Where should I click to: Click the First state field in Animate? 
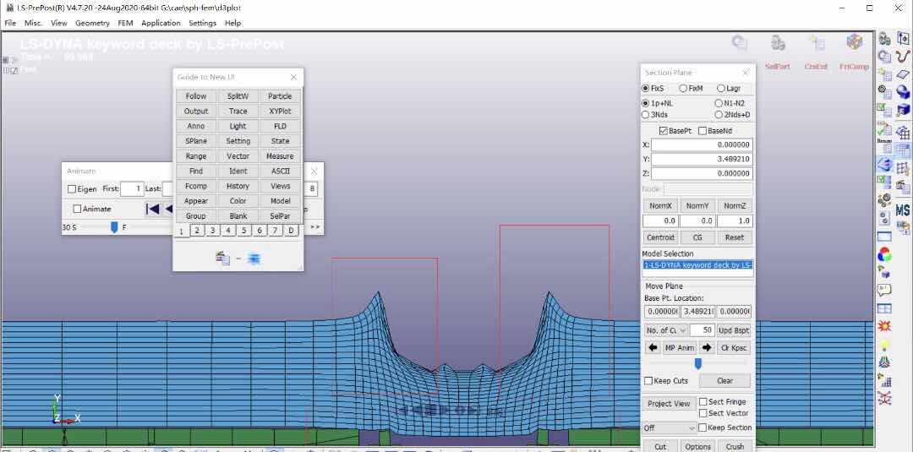132,189
